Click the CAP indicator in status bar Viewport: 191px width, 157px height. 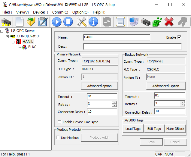click(159, 154)
